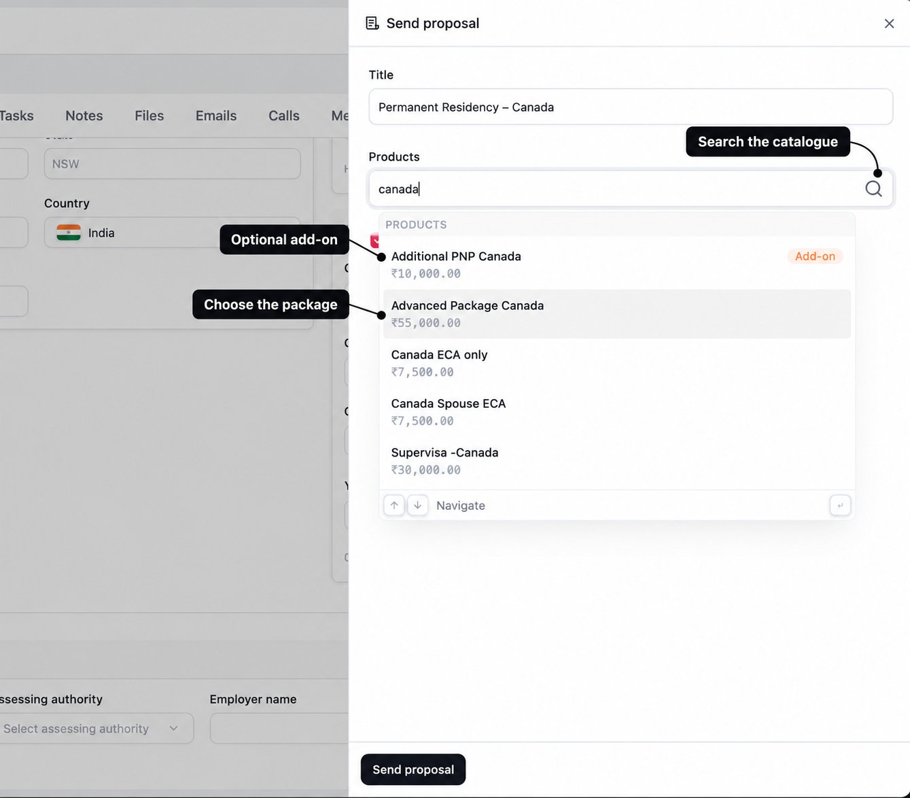Click the ₹30,000.00 price text
The width and height of the screenshot is (910, 798).
(426, 470)
